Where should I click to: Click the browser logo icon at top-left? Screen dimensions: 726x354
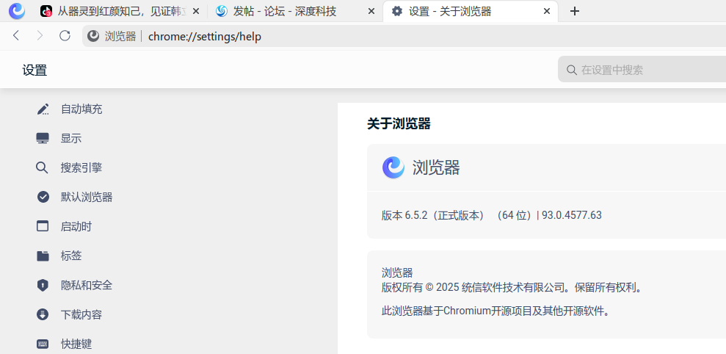pos(17,11)
